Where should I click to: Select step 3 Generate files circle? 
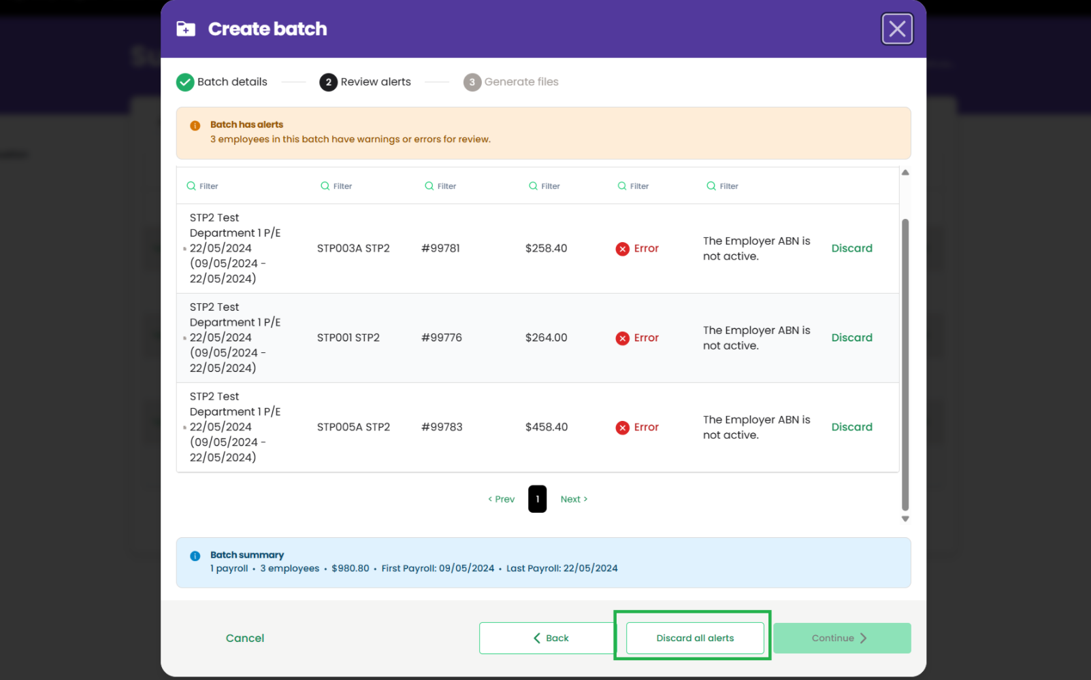click(472, 82)
